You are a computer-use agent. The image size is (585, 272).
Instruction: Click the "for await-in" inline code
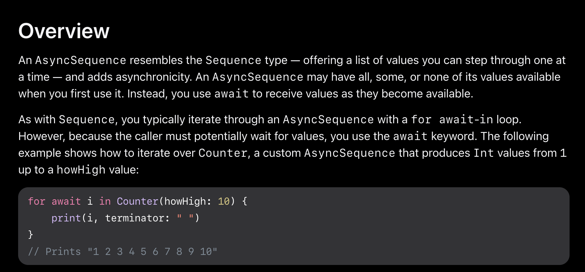coord(452,120)
